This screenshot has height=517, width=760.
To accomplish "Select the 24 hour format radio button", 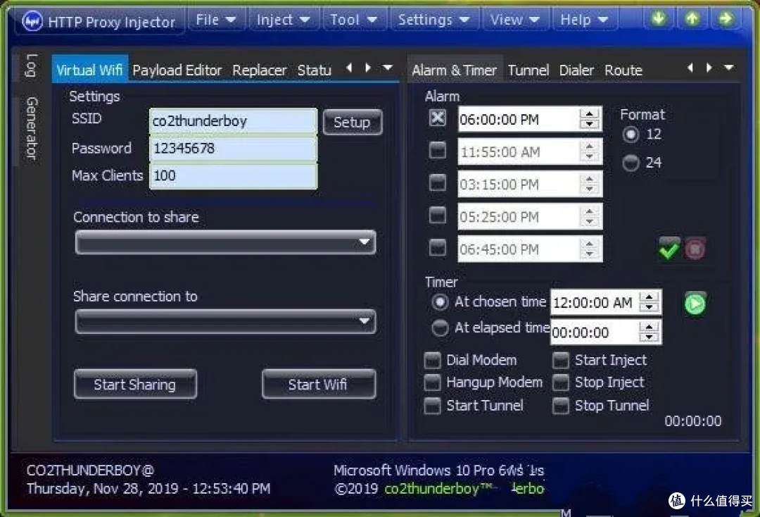I will click(631, 163).
